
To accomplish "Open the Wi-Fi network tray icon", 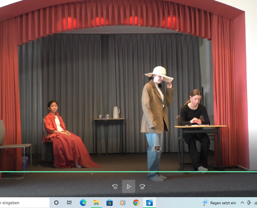I will tap(255, 203).
